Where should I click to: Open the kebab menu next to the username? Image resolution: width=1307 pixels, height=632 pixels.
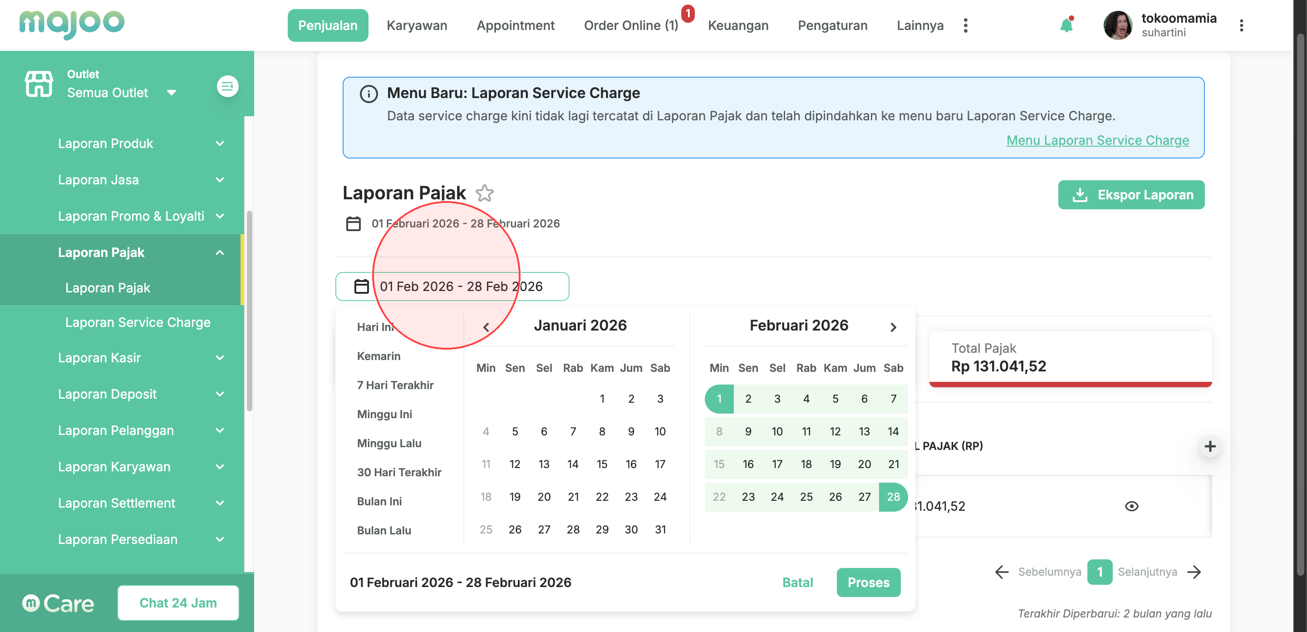[1241, 25]
